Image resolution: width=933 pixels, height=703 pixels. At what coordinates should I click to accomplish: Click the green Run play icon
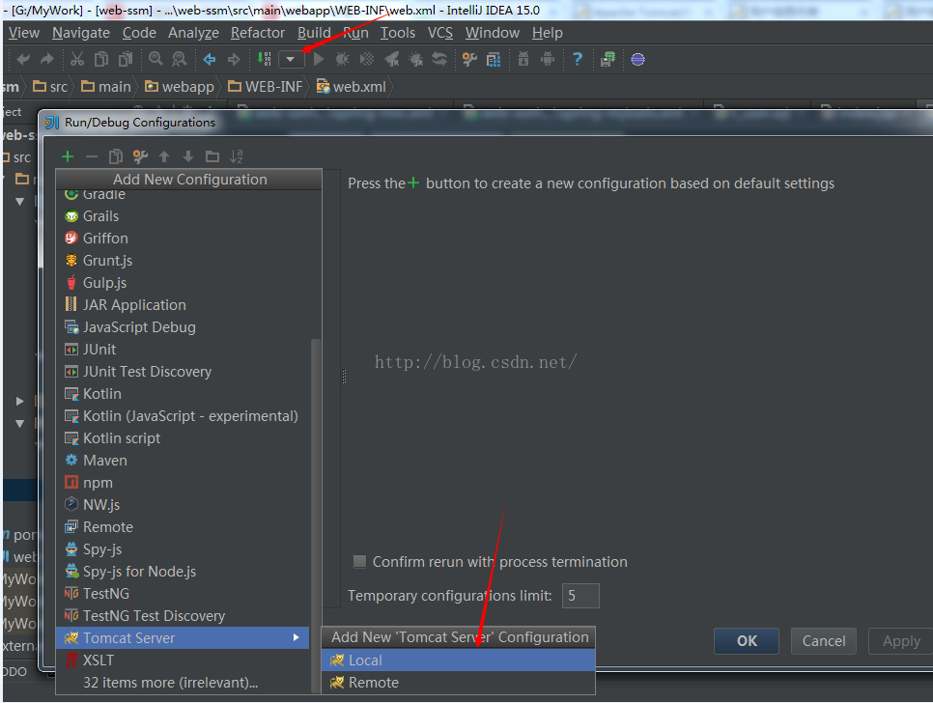point(319,59)
